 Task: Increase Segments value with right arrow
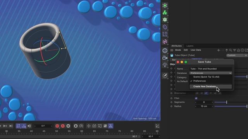tap(212, 102)
